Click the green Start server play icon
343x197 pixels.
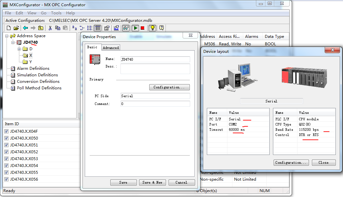pyautogui.click(x=135, y=28)
